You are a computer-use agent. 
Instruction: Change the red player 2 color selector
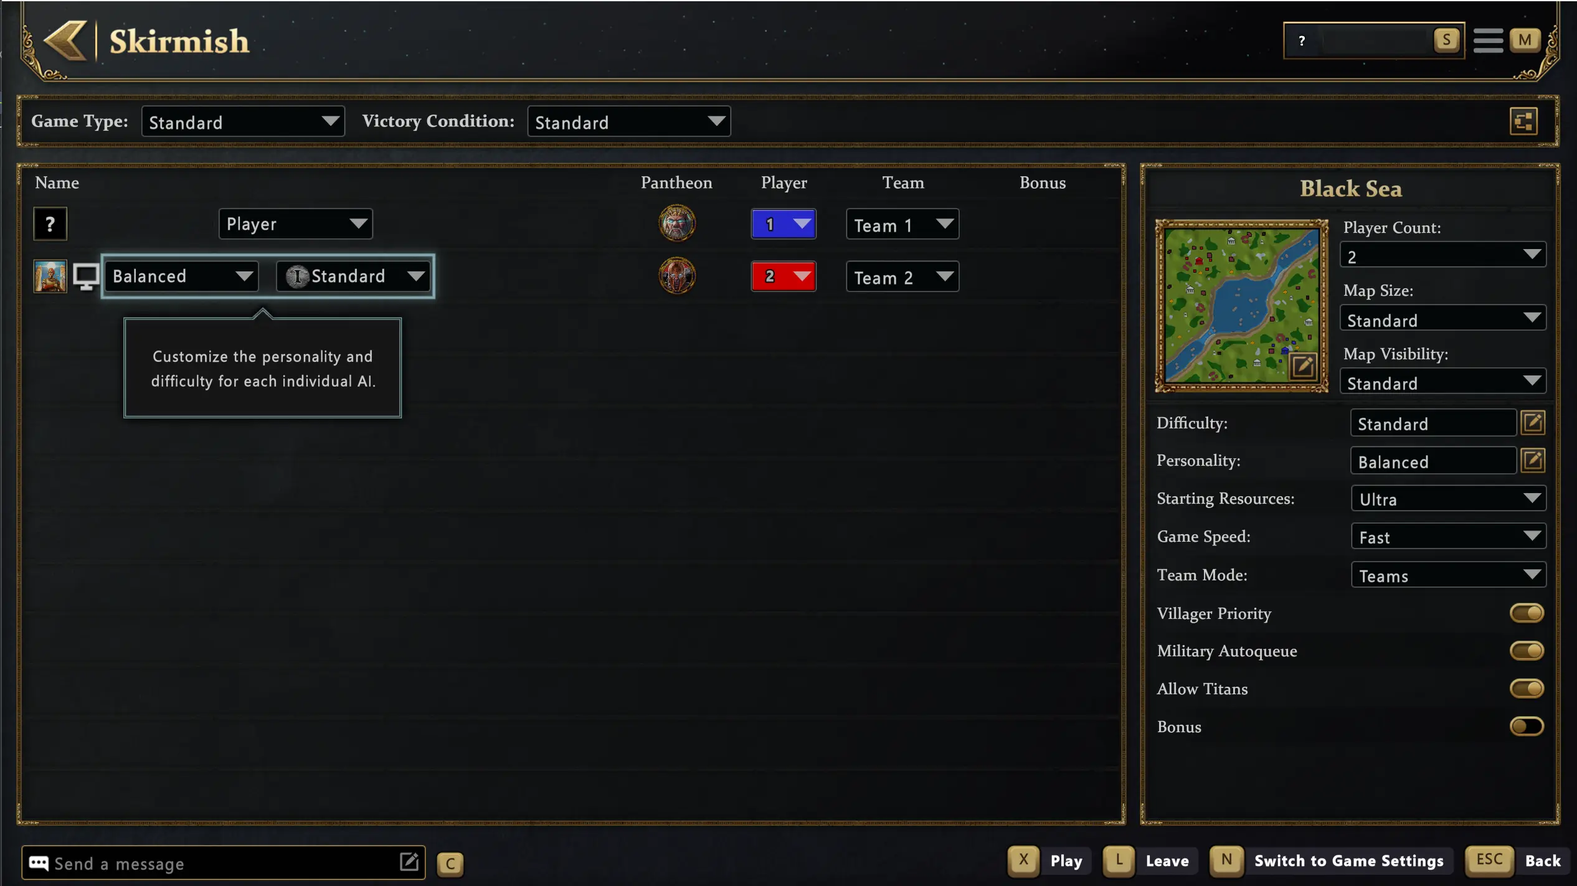tap(784, 276)
